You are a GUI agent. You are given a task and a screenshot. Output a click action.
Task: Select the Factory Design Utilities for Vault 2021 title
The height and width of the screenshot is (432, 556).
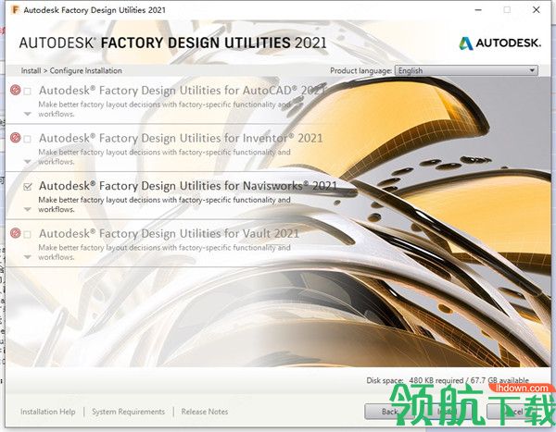(x=170, y=233)
